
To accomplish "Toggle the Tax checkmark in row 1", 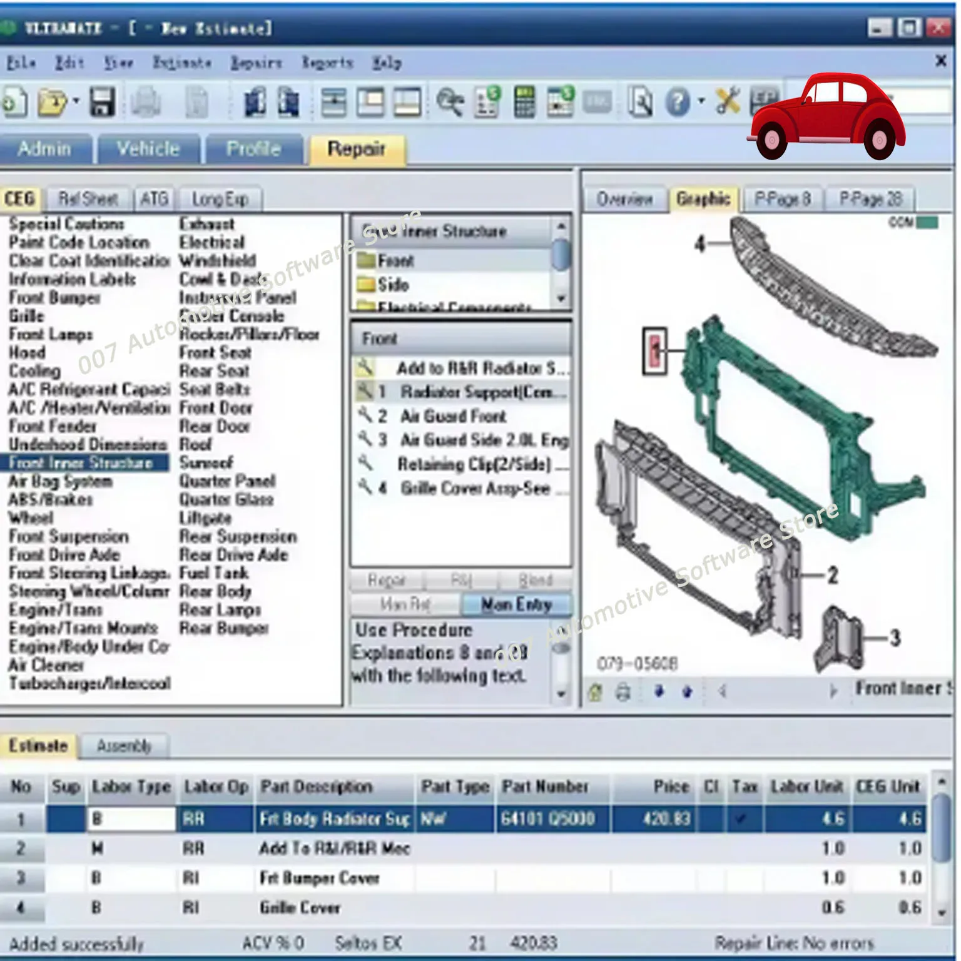I will (x=742, y=819).
